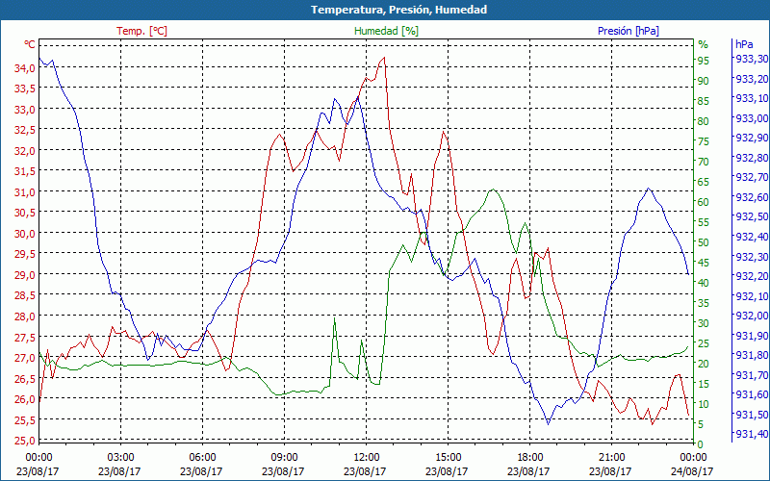Click the 0 humidity axis value
This screenshot has height=481, width=770.
(x=701, y=444)
